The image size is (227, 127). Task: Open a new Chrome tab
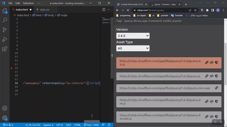(x=186, y=5)
